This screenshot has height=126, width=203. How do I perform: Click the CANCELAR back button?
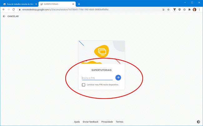(11, 16)
